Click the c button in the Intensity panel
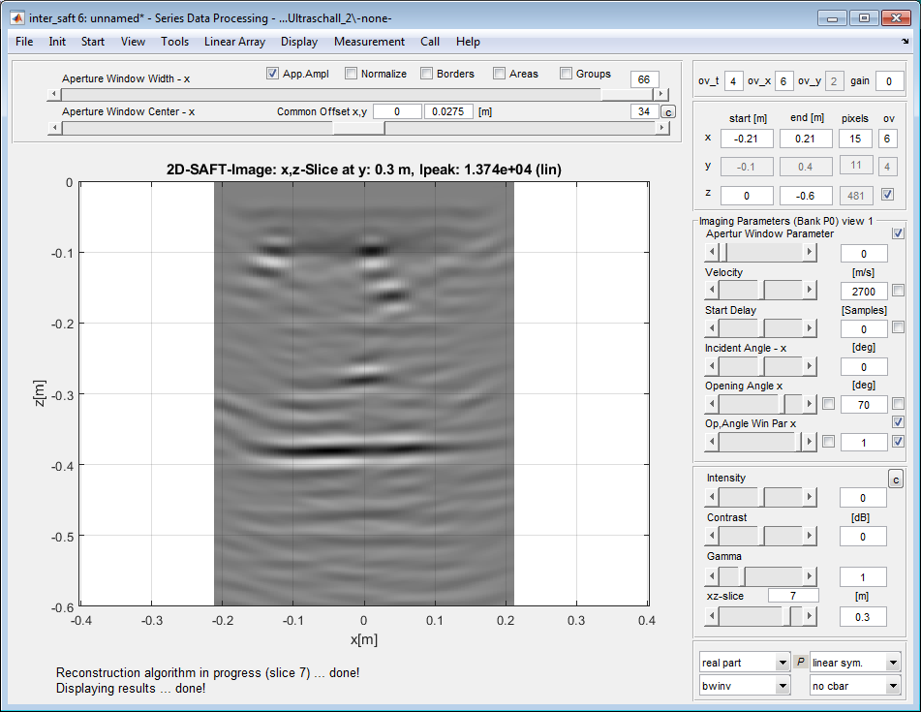 pos(896,480)
